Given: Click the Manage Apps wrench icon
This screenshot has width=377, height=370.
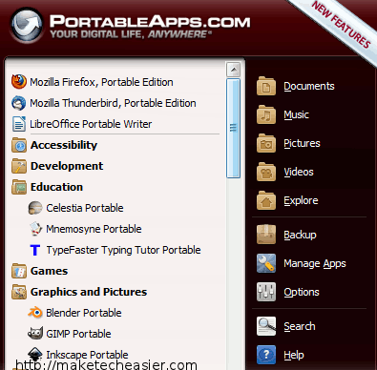Looking at the screenshot, I should pyautogui.click(x=266, y=263).
